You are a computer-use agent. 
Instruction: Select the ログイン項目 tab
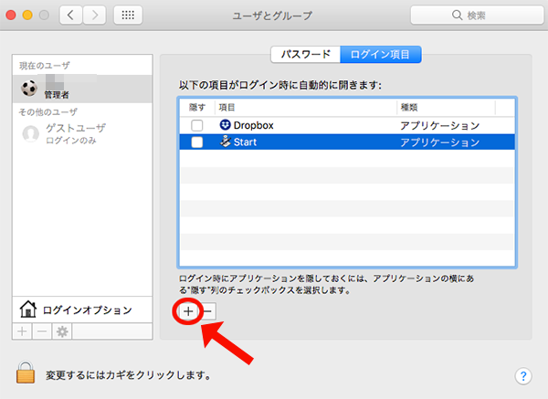pos(380,54)
